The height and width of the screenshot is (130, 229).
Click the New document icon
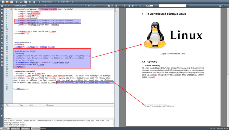tap(3, 2)
